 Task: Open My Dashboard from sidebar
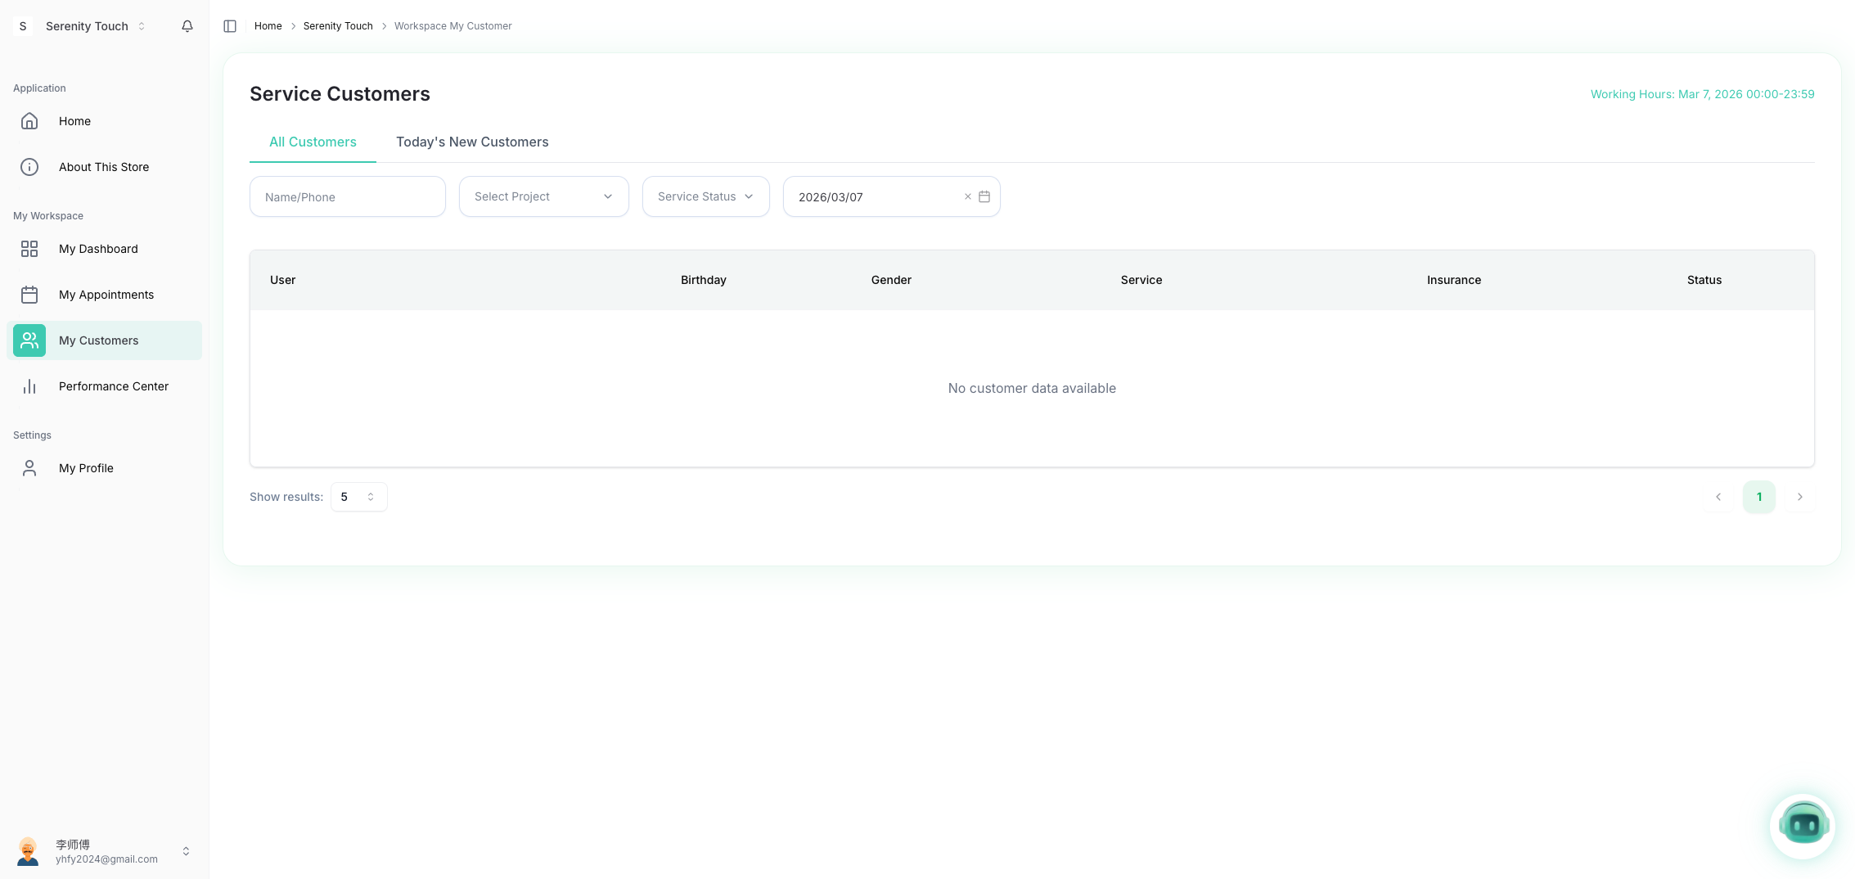(x=98, y=249)
